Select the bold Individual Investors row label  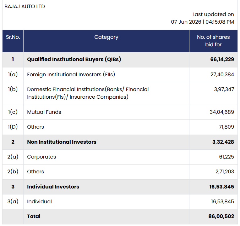pyautogui.click(x=53, y=187)
